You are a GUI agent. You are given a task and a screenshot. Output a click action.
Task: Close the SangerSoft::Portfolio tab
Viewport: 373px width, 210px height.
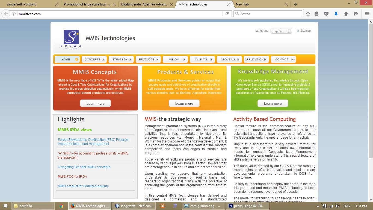57,4
